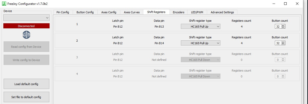Increase button count for shift register 2
The image size is (308, 104).
283,42
